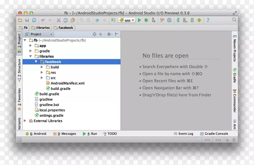The height and width of the screenshot is (165, 254).
Task: Open the Gradle Console
Action: [x=214, y=134]
